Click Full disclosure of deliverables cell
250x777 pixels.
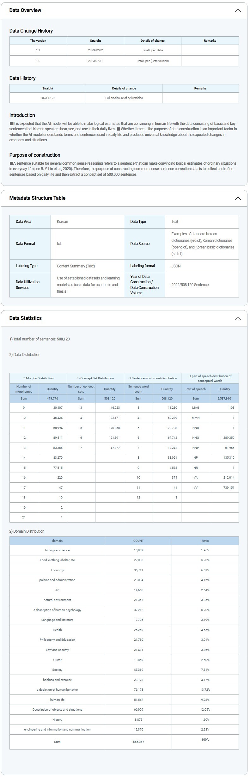(124, 98)
